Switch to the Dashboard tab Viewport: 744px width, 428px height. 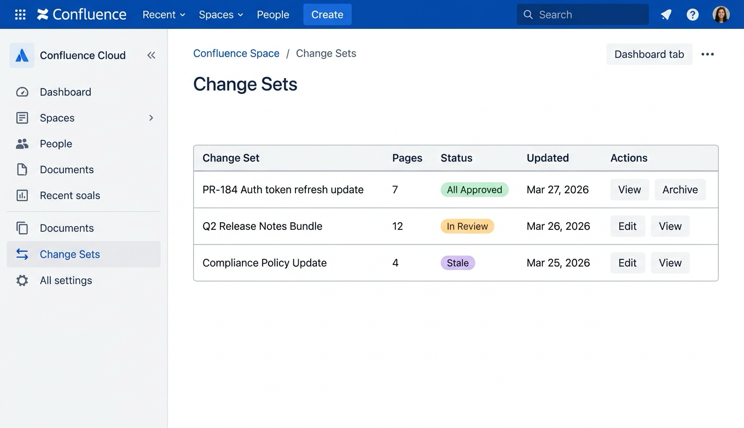point(649,54)
